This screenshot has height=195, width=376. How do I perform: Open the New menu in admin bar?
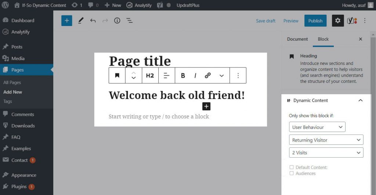tap(113, 5)
